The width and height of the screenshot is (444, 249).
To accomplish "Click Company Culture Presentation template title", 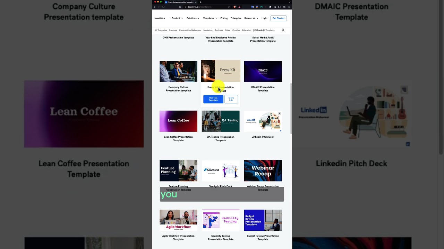I will 178,89.
